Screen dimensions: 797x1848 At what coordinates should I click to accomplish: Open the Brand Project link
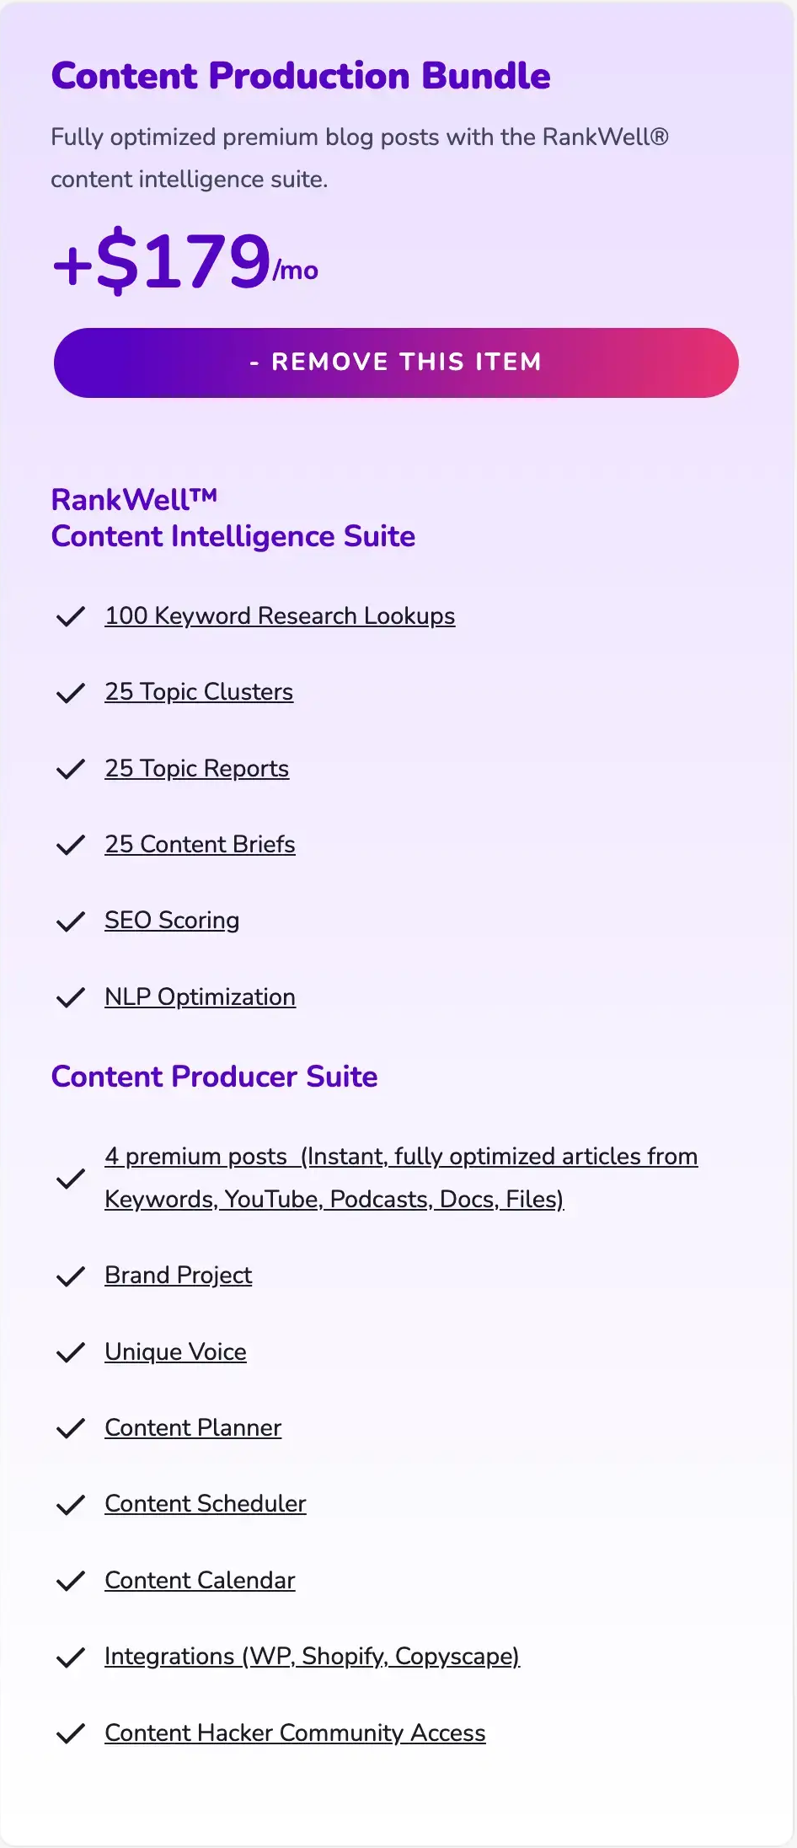point(178,1276)
